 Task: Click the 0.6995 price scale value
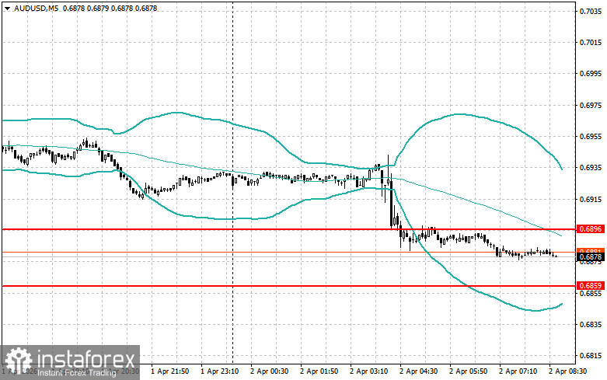pyautogui.click(x=591, y=74)
